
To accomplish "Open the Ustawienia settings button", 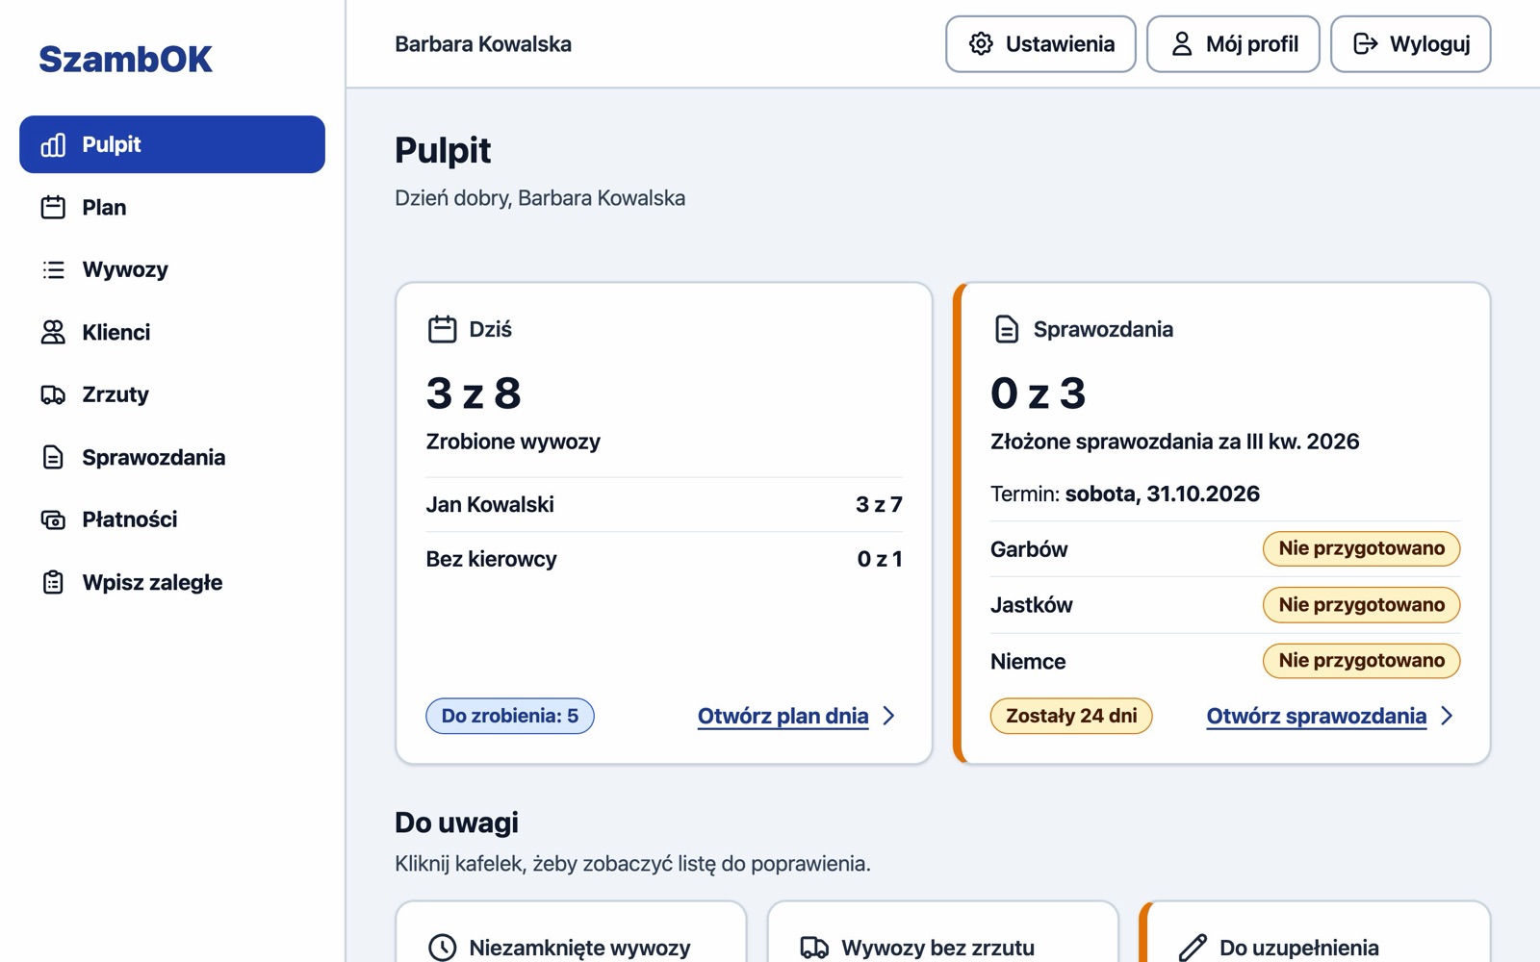I will point(1040,43).
